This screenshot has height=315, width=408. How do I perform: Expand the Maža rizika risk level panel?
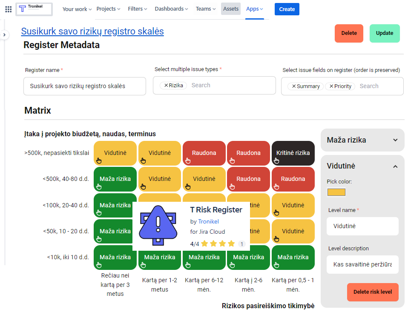(x=362, y=140)
